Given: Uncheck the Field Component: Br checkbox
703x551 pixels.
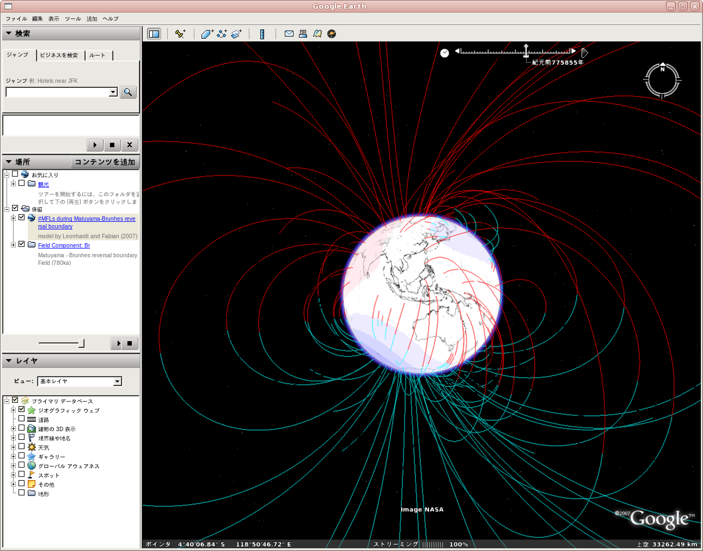Looking at the screenshot, I should (x=22, y=244).
